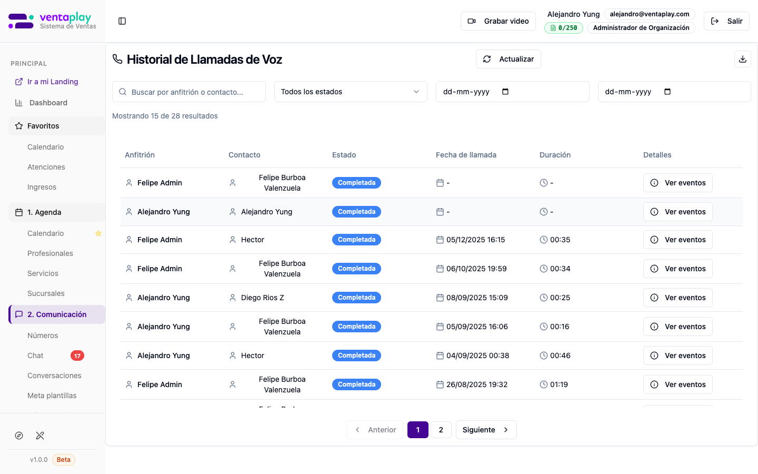Open calendar picker in first date field
The width and height of the screenshot is (758, 474).
click(505, 92)
